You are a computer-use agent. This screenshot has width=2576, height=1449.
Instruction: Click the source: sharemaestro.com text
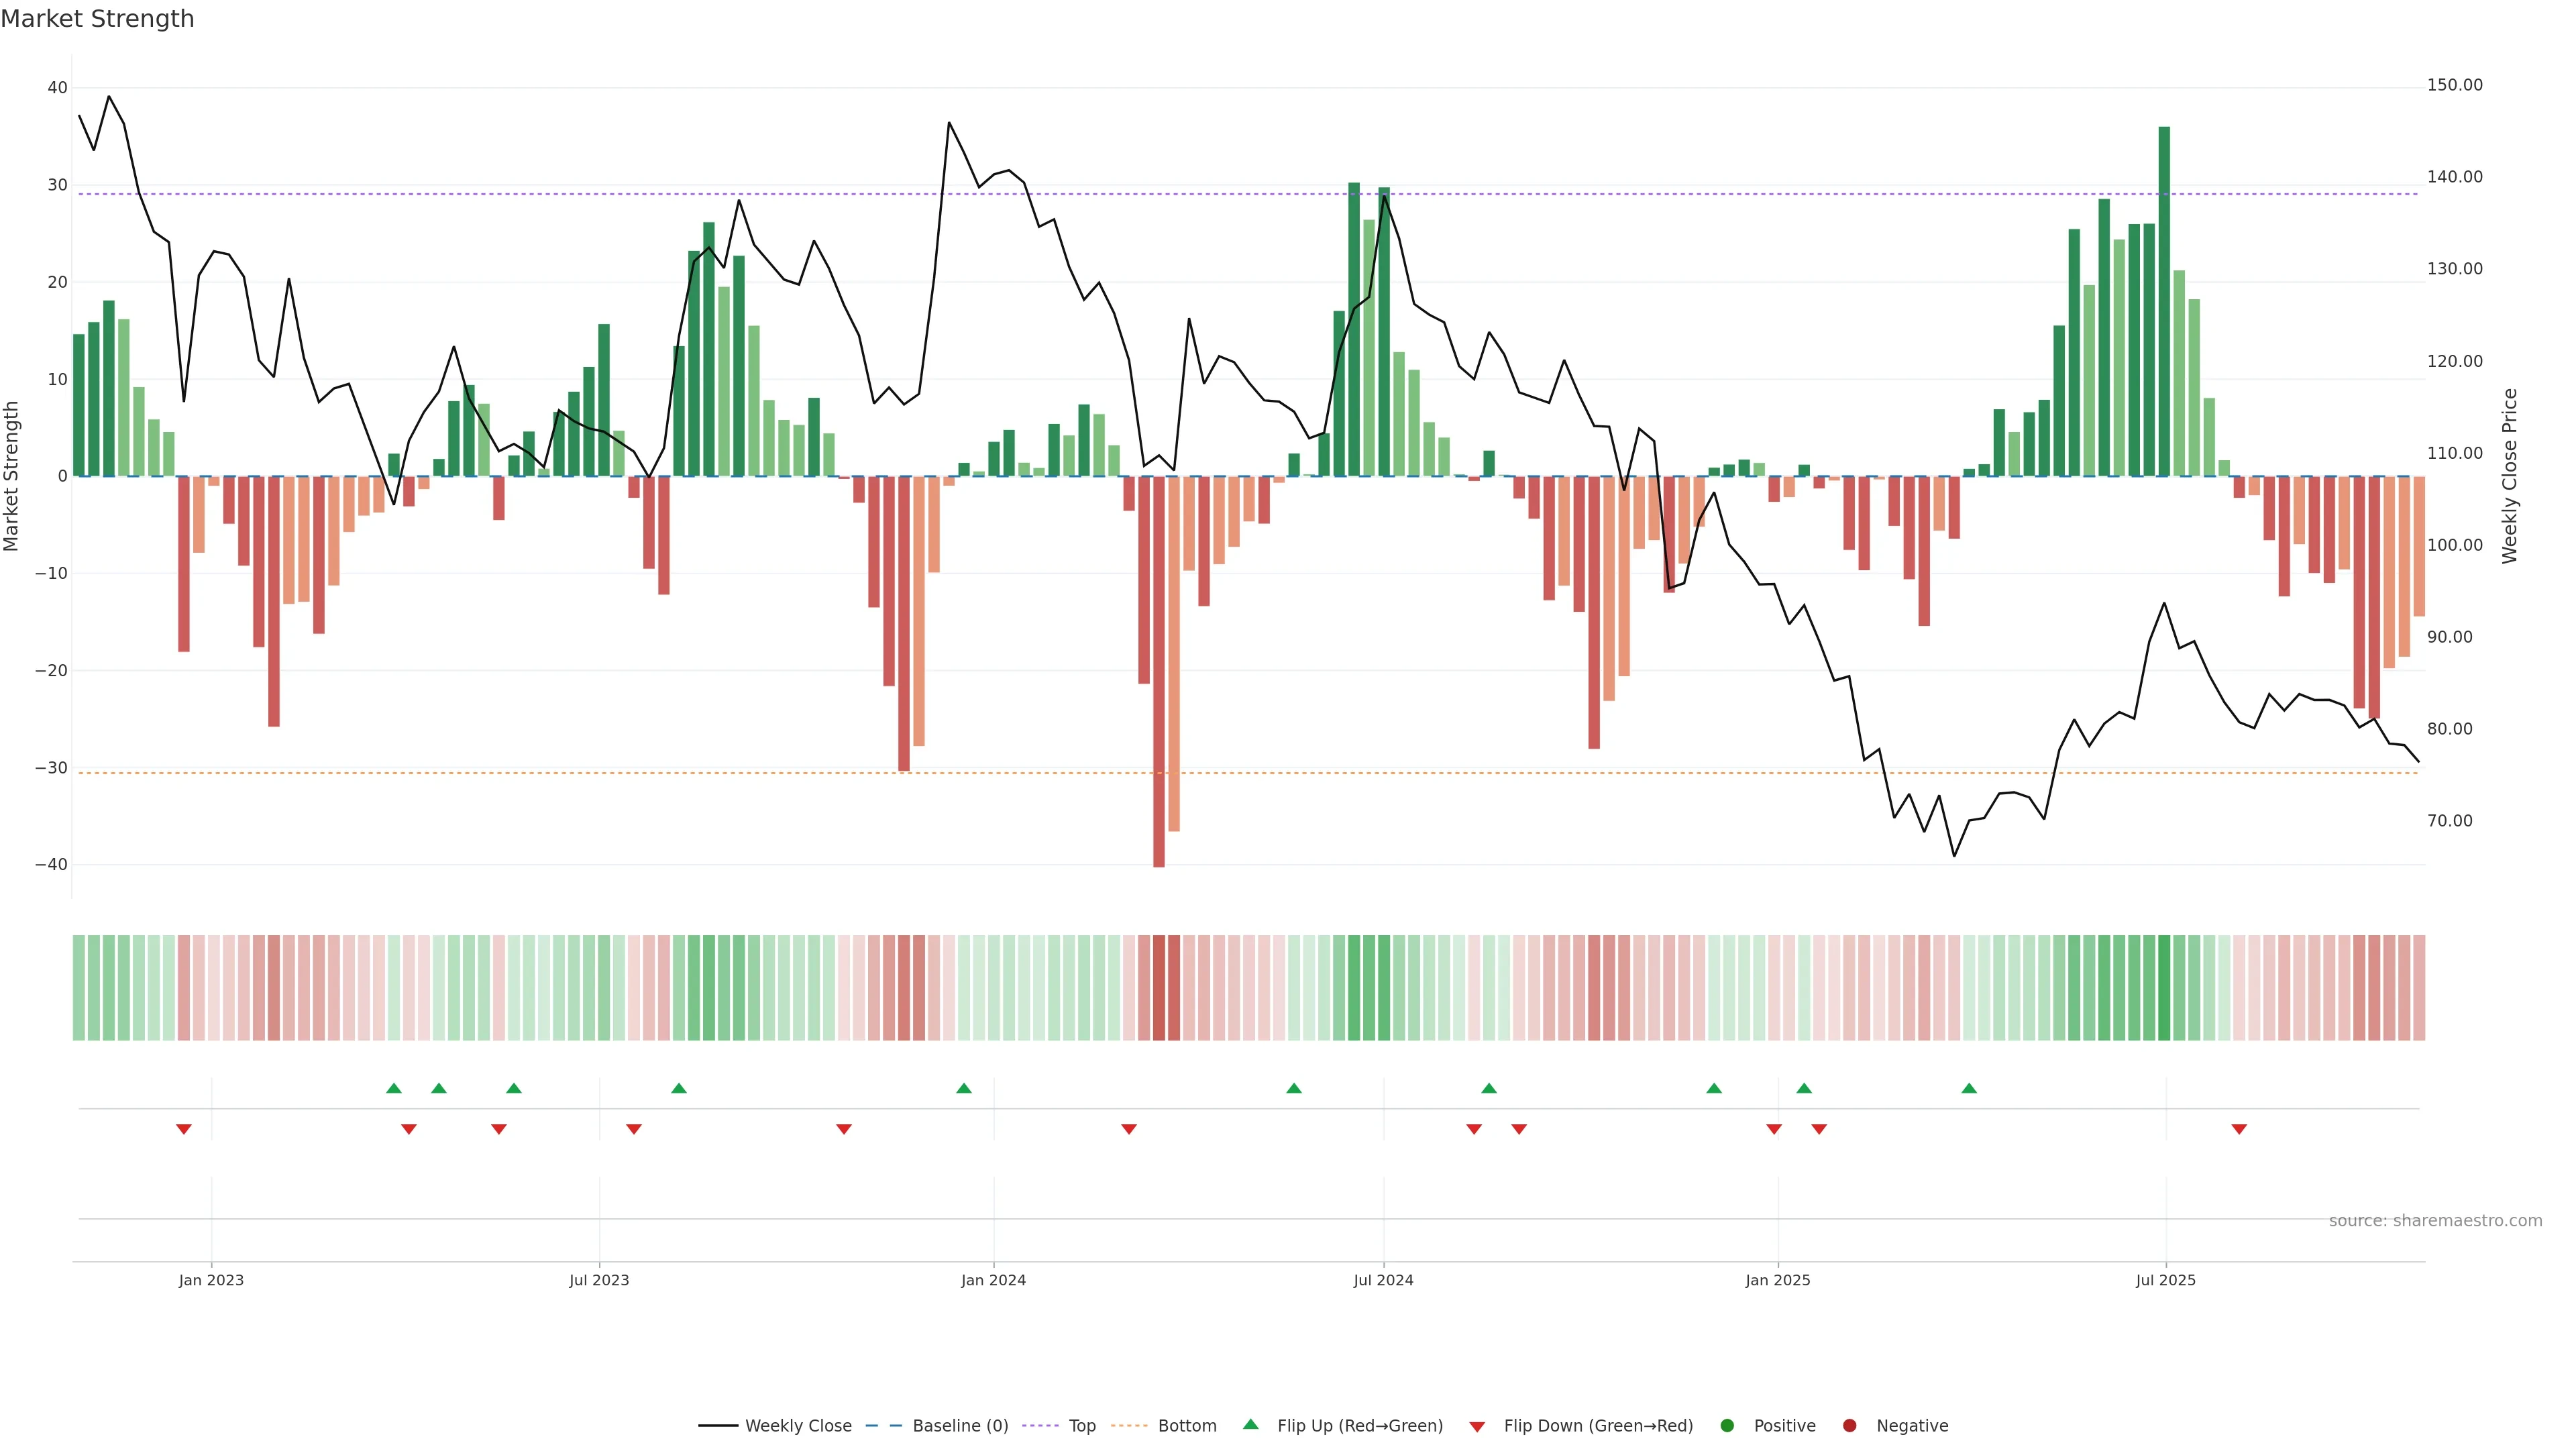point(2435,1221)
